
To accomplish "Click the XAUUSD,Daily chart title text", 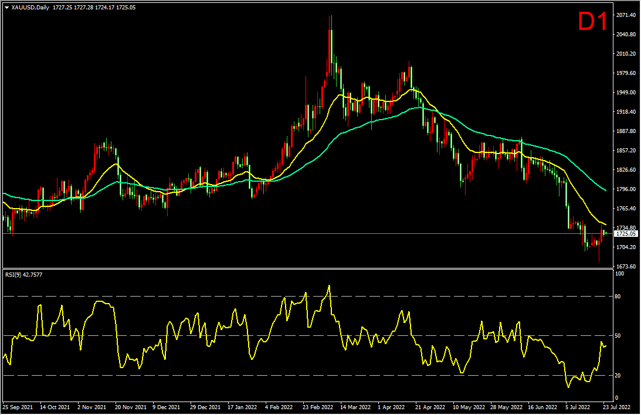I will point(30,8).
